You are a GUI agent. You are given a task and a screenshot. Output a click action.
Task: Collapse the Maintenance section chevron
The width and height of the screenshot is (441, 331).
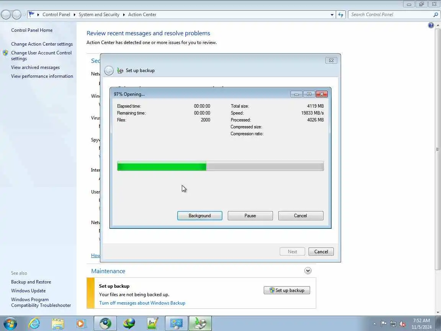[308, 271]
